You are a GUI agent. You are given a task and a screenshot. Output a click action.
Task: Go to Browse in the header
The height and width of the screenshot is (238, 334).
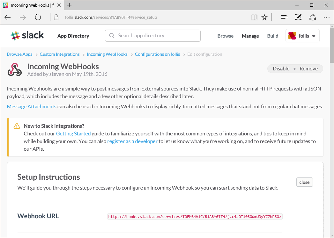click(x=225, y=36)
